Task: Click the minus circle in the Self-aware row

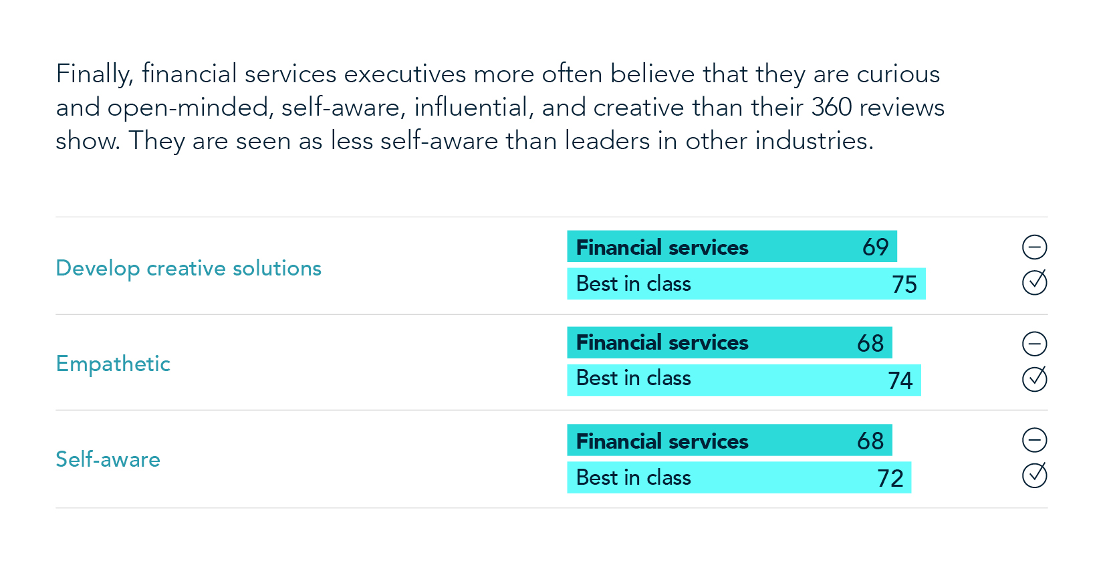Action: coord(1034,440)
